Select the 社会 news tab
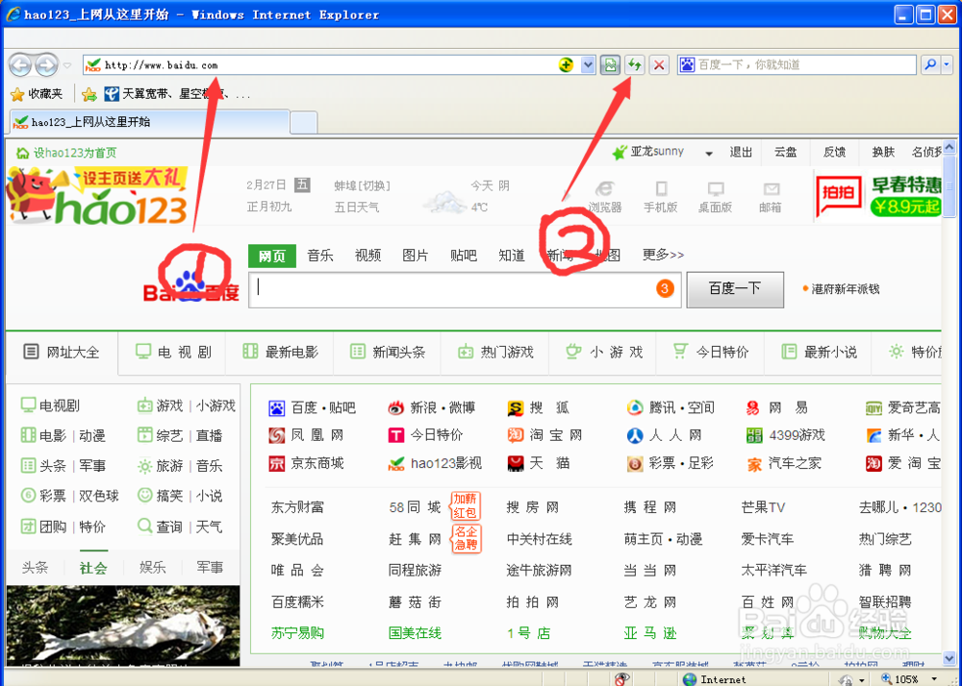 click(x=93, y=568)
